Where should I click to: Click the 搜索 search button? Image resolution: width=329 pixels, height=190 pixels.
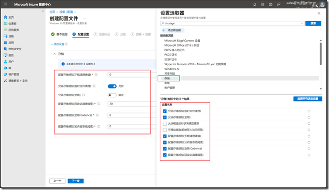tap(313, 23)
